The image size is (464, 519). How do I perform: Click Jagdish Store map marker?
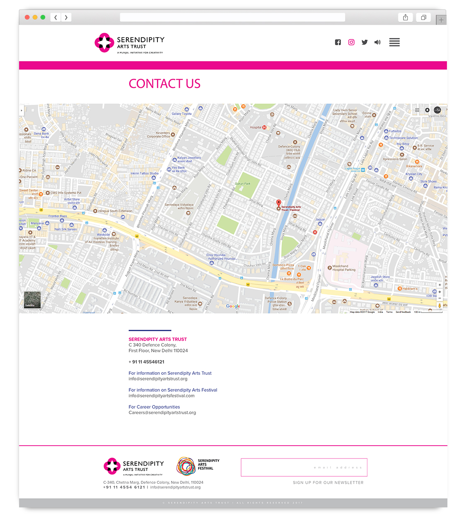pyautogui.click(x=376, y=285)
